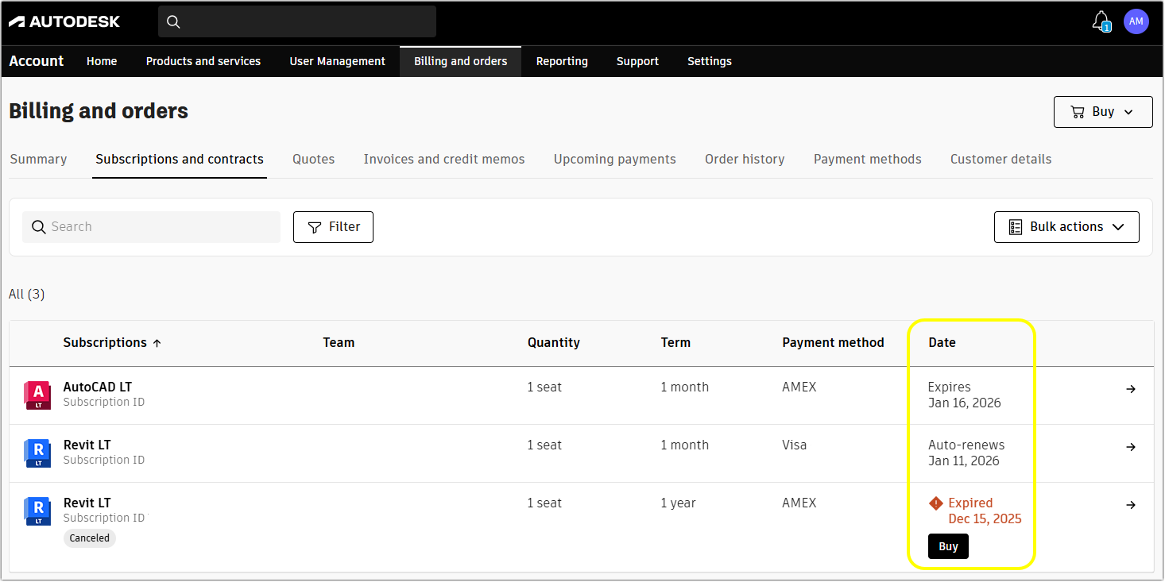This screenshot has height=582, width=1165.
Task: Click the Autodesk logo
Action: (x=64, y=21)
